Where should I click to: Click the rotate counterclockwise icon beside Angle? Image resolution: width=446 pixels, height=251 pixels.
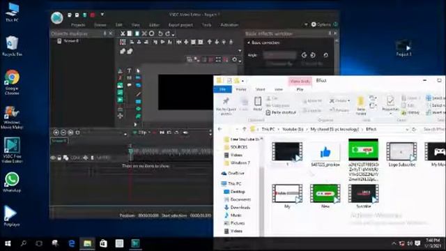[x=304, y=55]
